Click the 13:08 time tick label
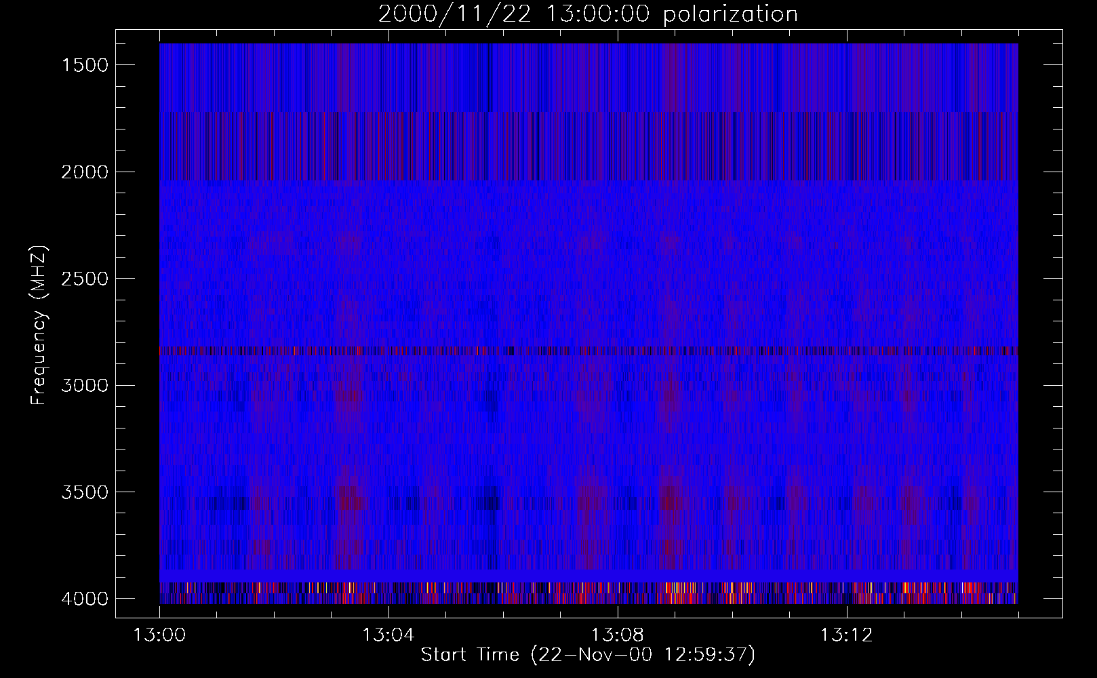1097x678 pixels. 617,635
